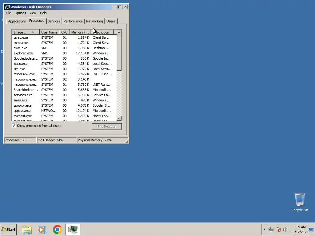Click the taskbar clock showing 3:59 AM
315x236 pixels.
coord(299,229)
